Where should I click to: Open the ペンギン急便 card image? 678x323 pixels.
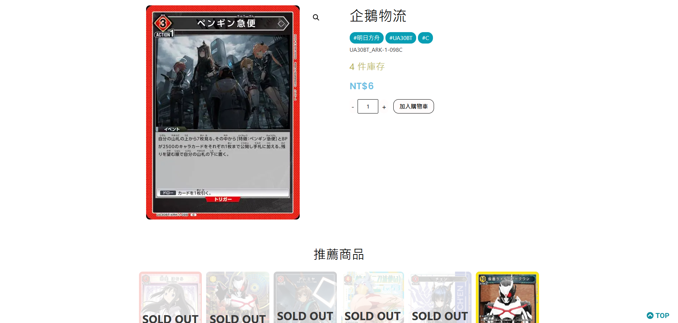223,112
